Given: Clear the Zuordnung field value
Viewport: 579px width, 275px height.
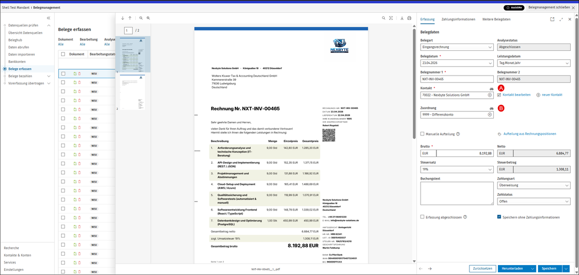Looking at the screenshot, I should pyautogui.click(x=490, y=114).
